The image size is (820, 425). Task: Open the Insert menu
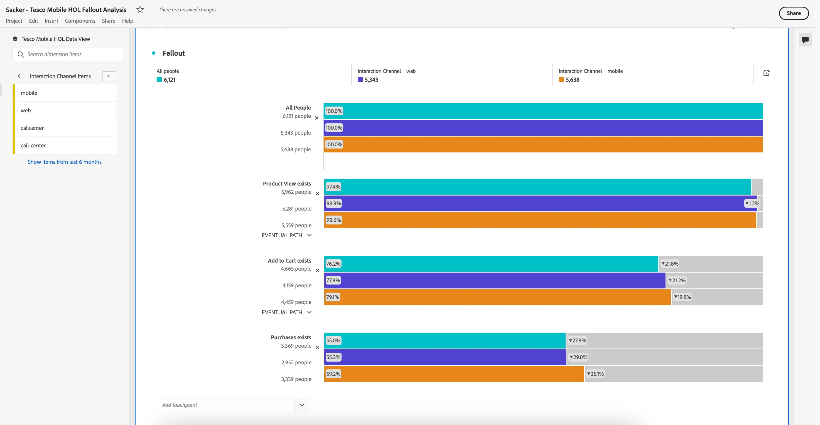(51, 21)
